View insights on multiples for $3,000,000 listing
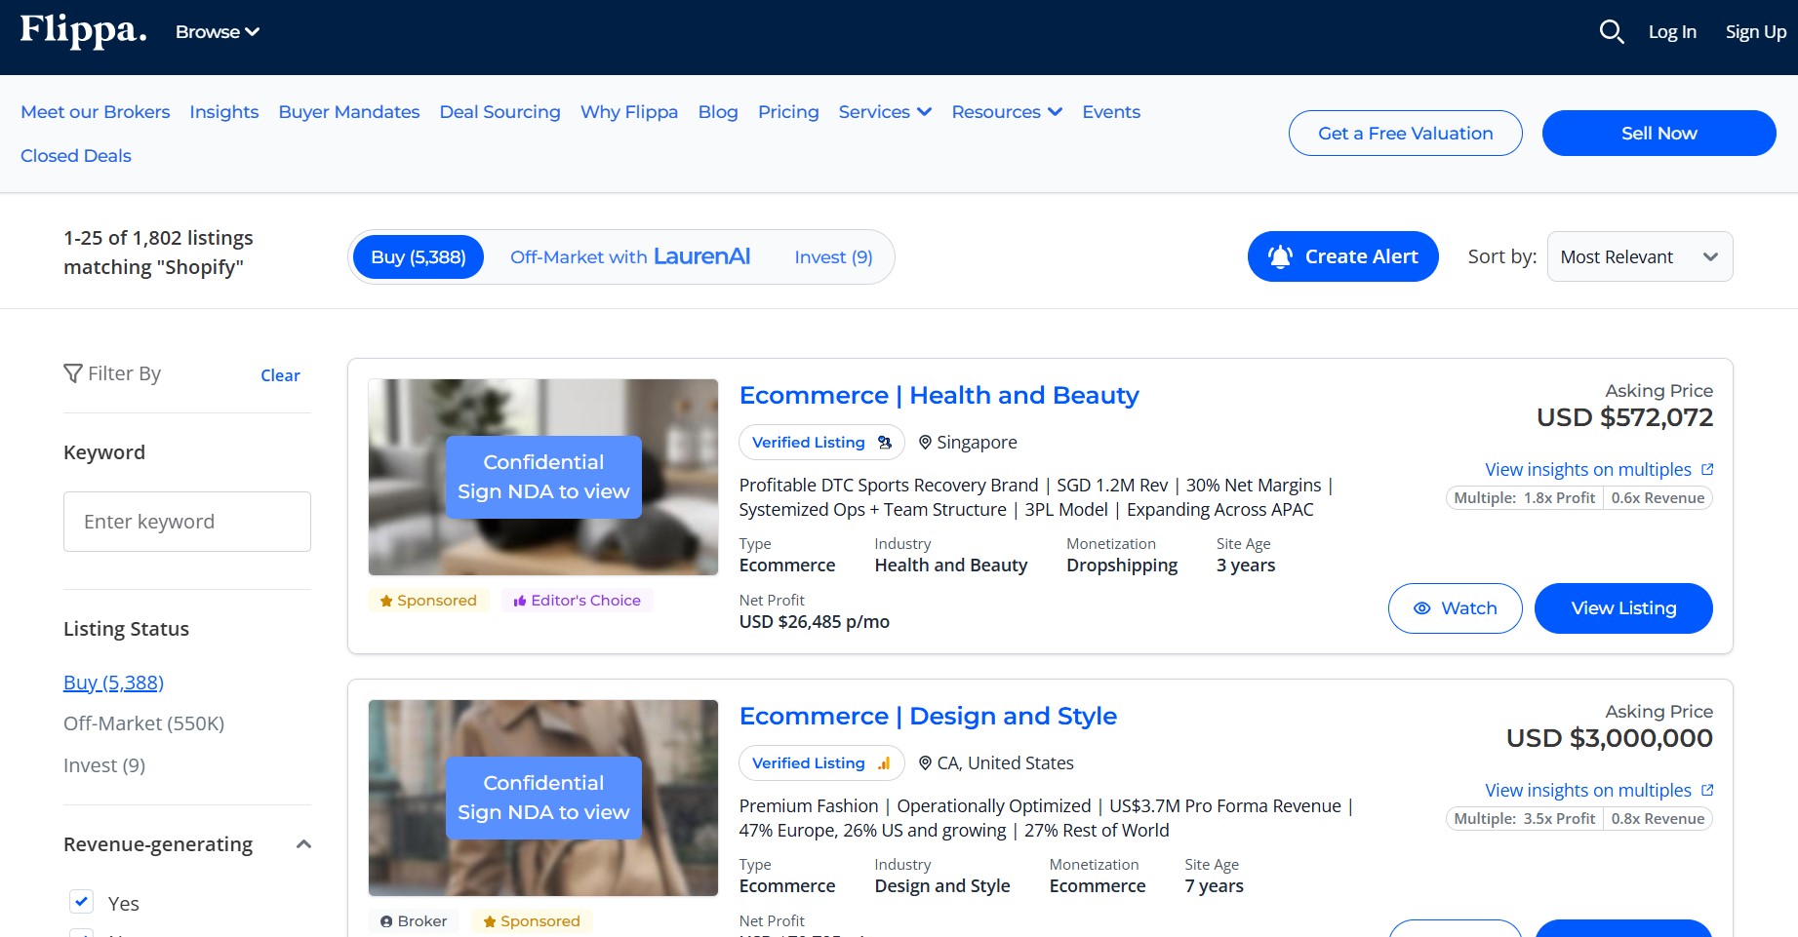Screen dimensions: 1798x937 [1588, 791]
